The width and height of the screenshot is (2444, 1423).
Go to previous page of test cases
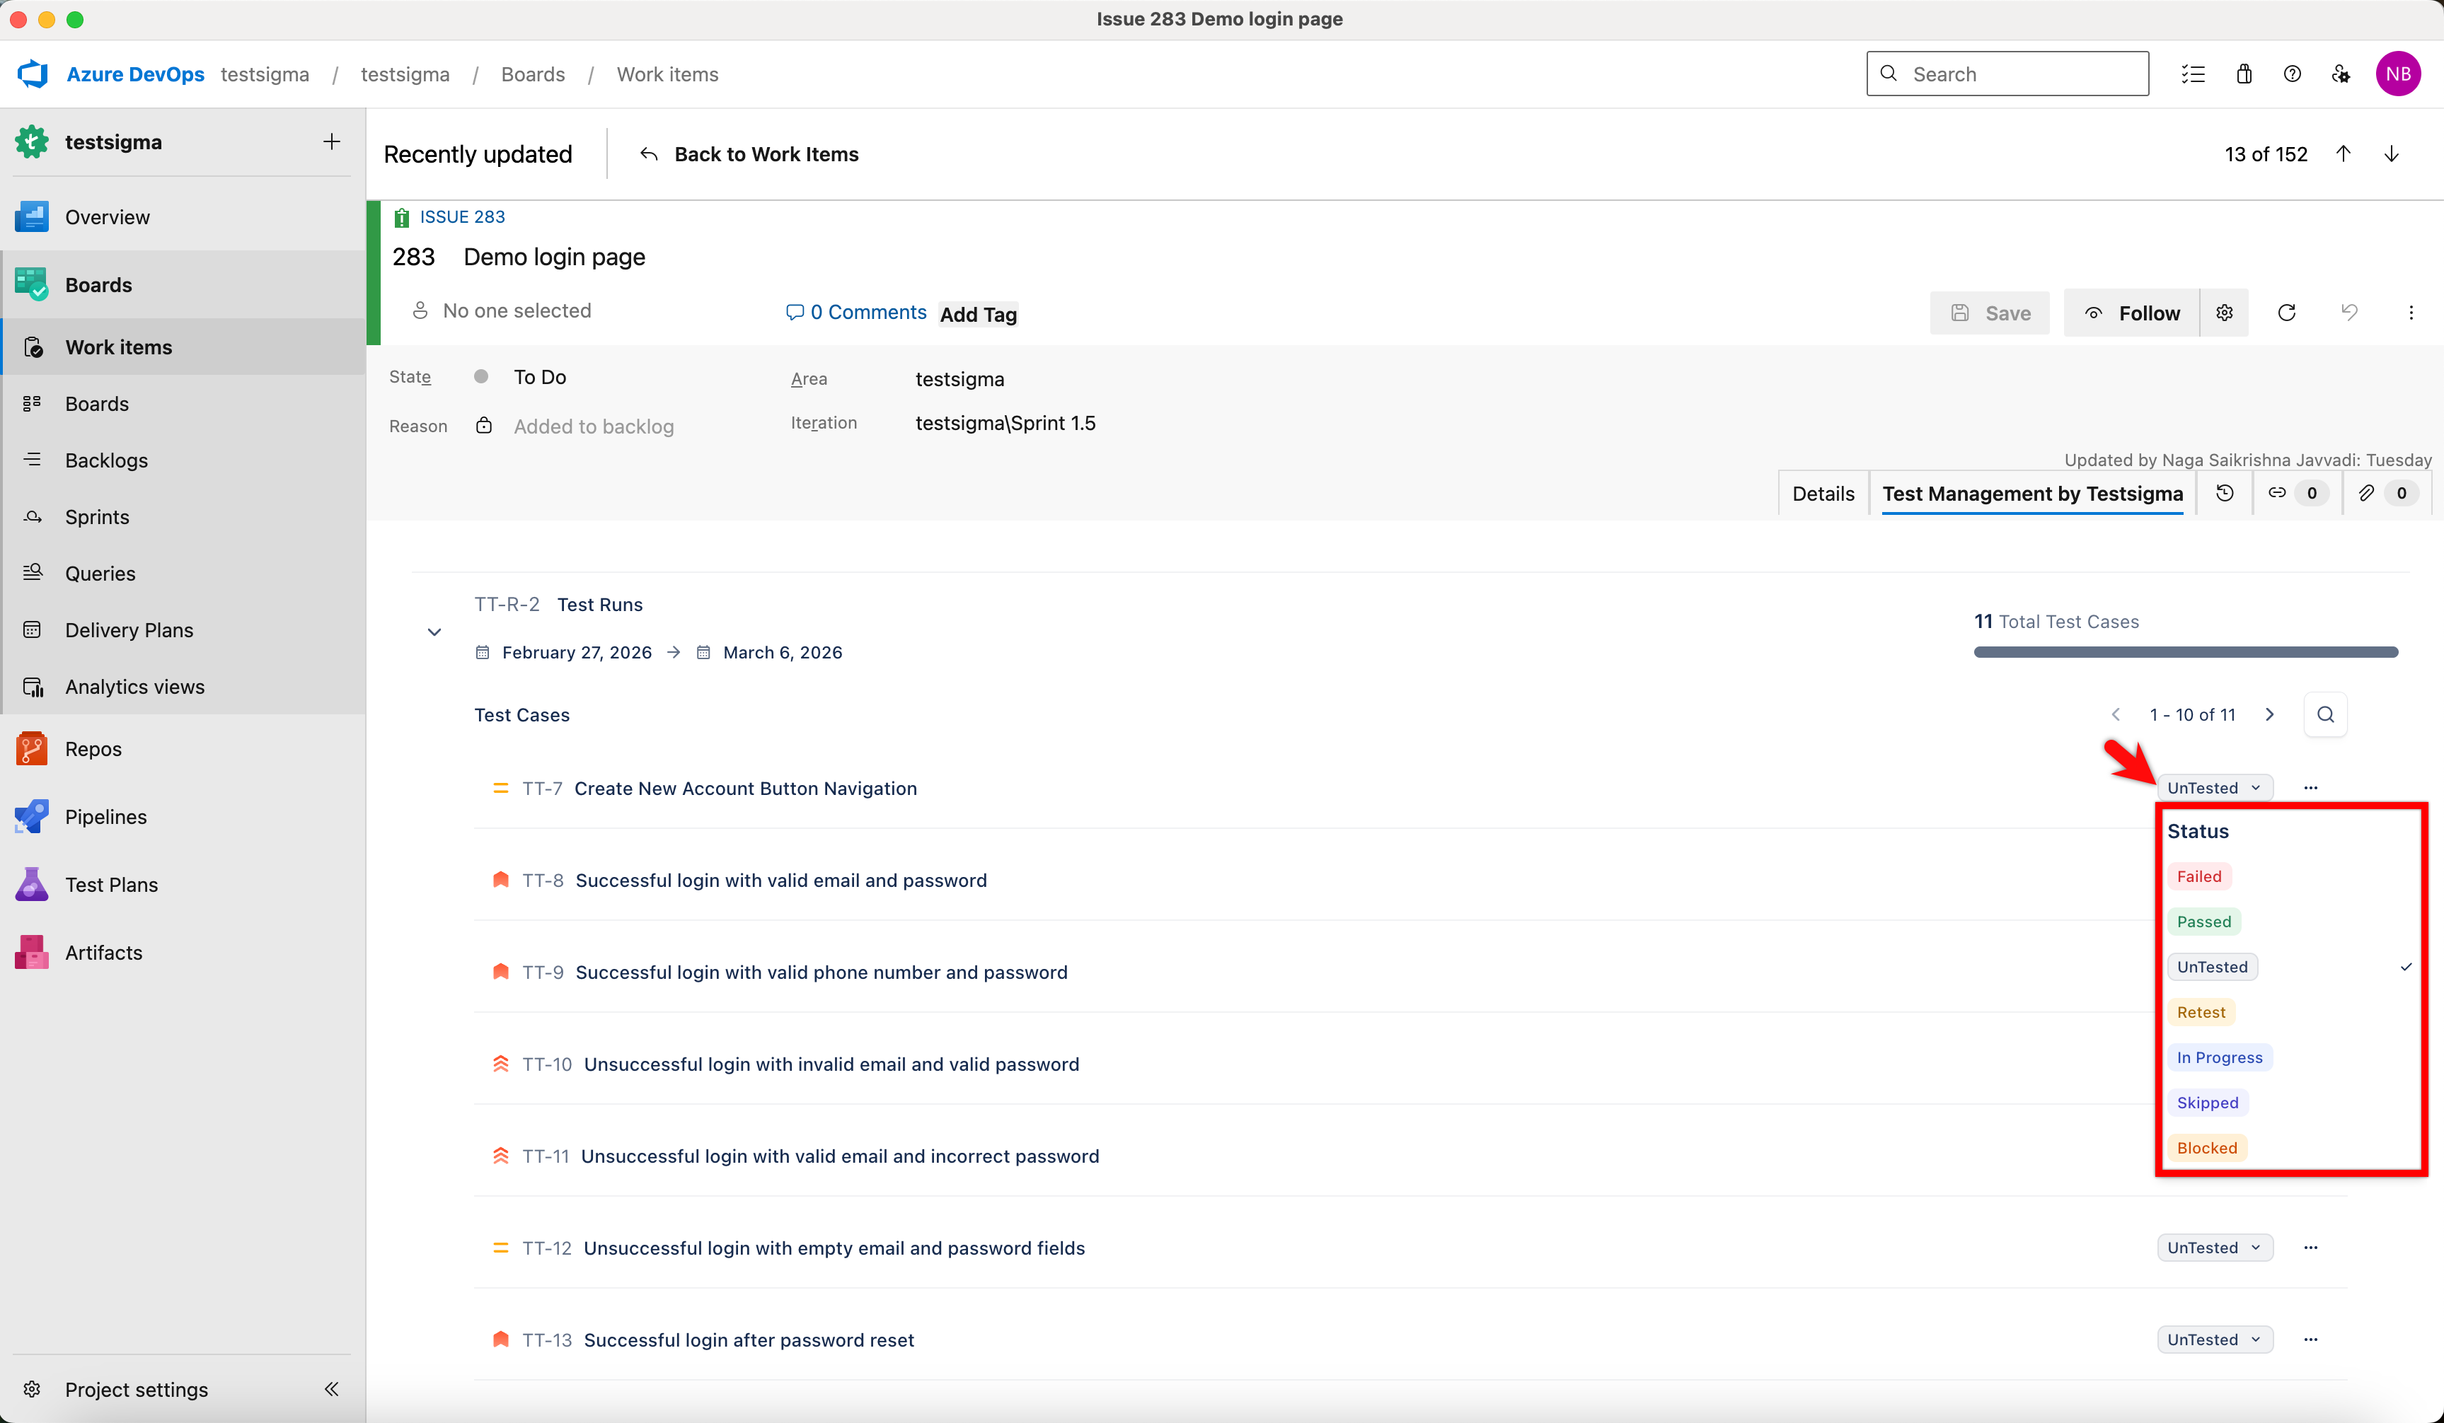tap(2116, 714)
